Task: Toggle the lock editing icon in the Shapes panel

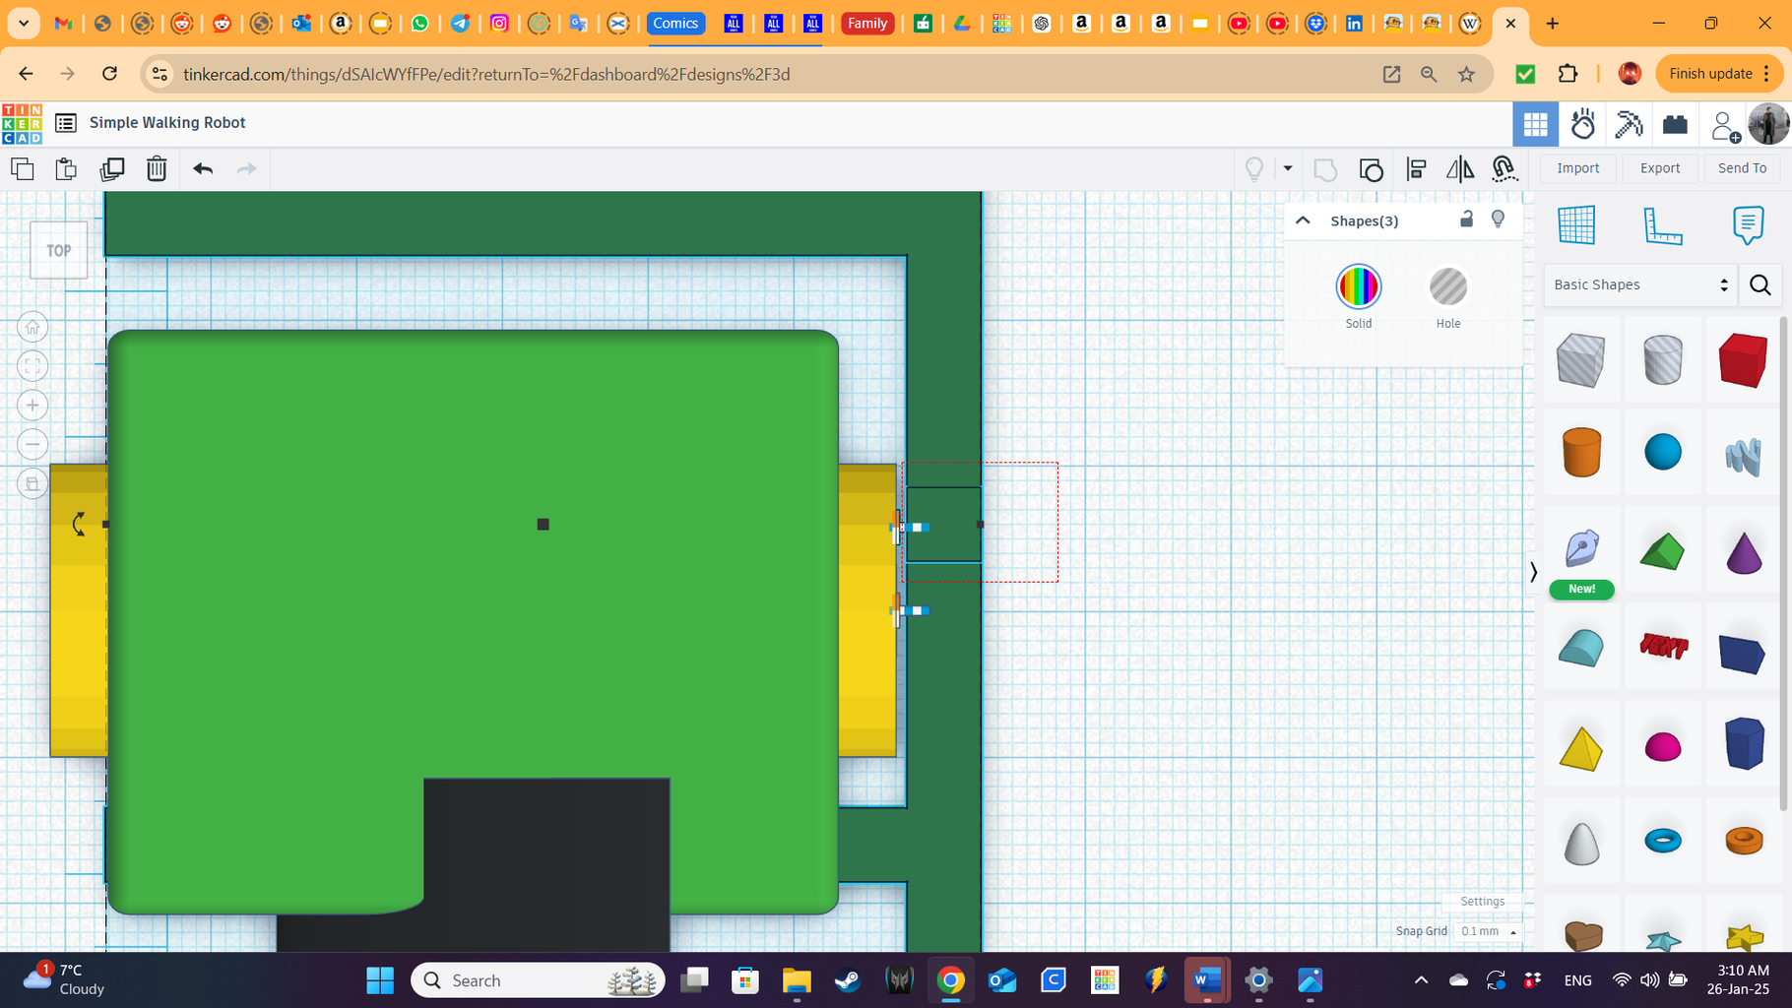Action: 1466,220
